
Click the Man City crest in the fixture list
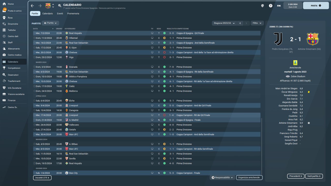66,173
